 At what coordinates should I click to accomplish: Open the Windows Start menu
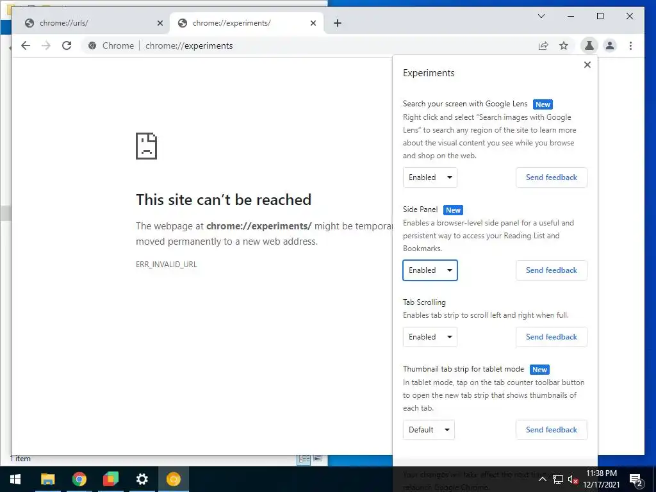tap(15, 479)
